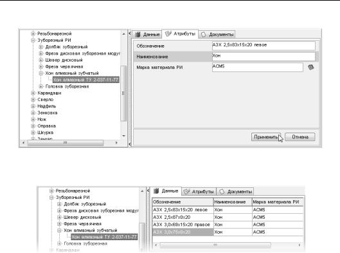Click the upper splitter arrow beside the Данные tab
The image size is (340, 253).
click(x=130, y=33)
